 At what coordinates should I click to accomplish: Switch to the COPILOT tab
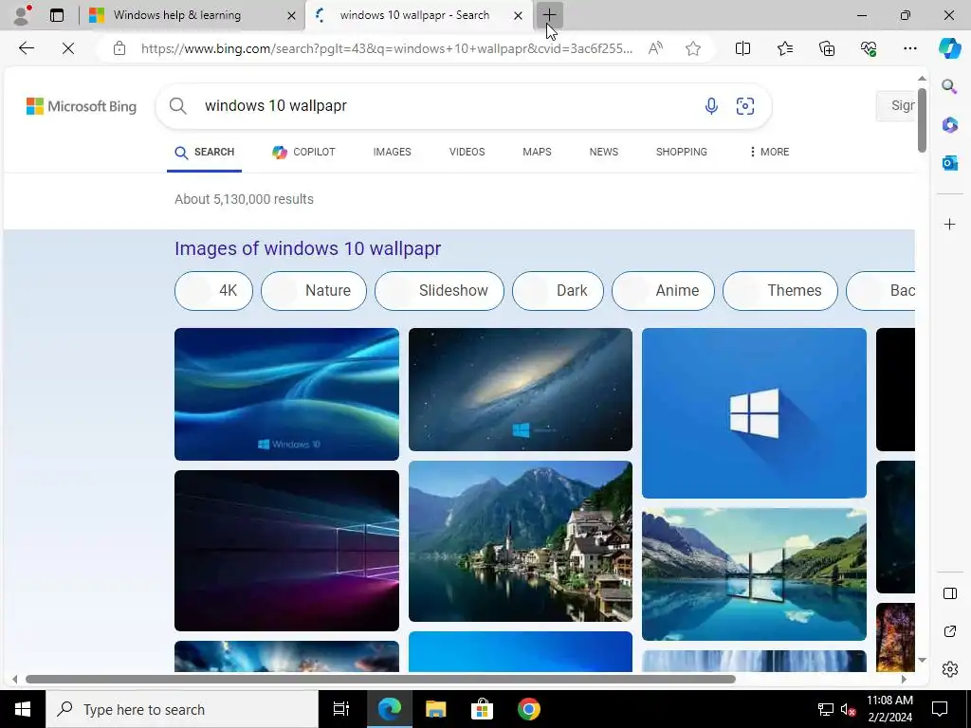tap(303, 153)
